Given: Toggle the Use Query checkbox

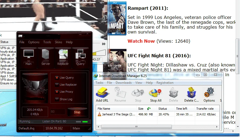Looking at the screenshot, I should [57, 78].
